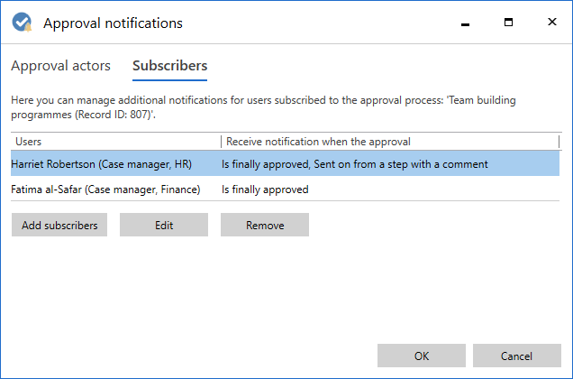
Task: Click the Approval notifications app icon
Action: pos(22,23)
